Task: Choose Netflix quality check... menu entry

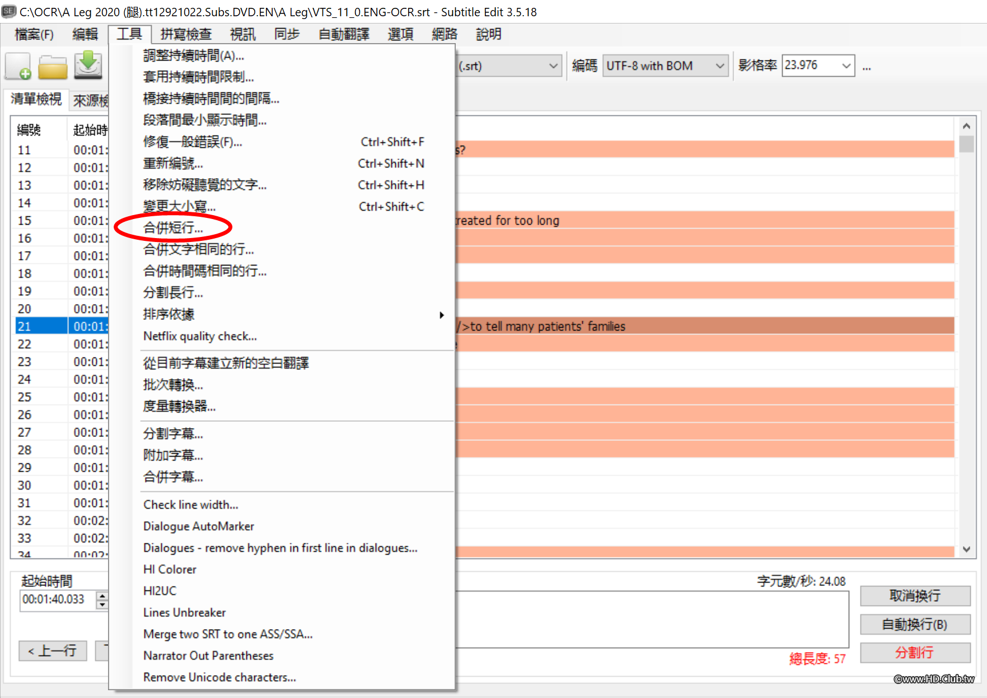Action: (x=283, y=336)
